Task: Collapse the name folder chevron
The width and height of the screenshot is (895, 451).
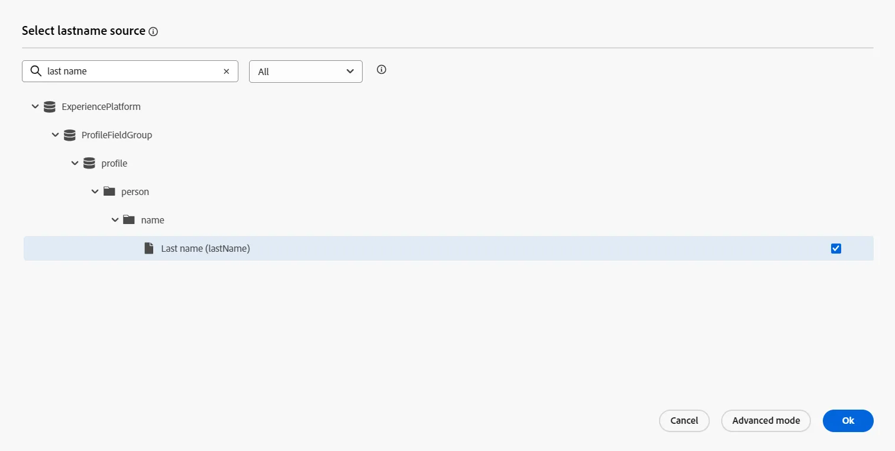Action: click(x=115, y=220)
